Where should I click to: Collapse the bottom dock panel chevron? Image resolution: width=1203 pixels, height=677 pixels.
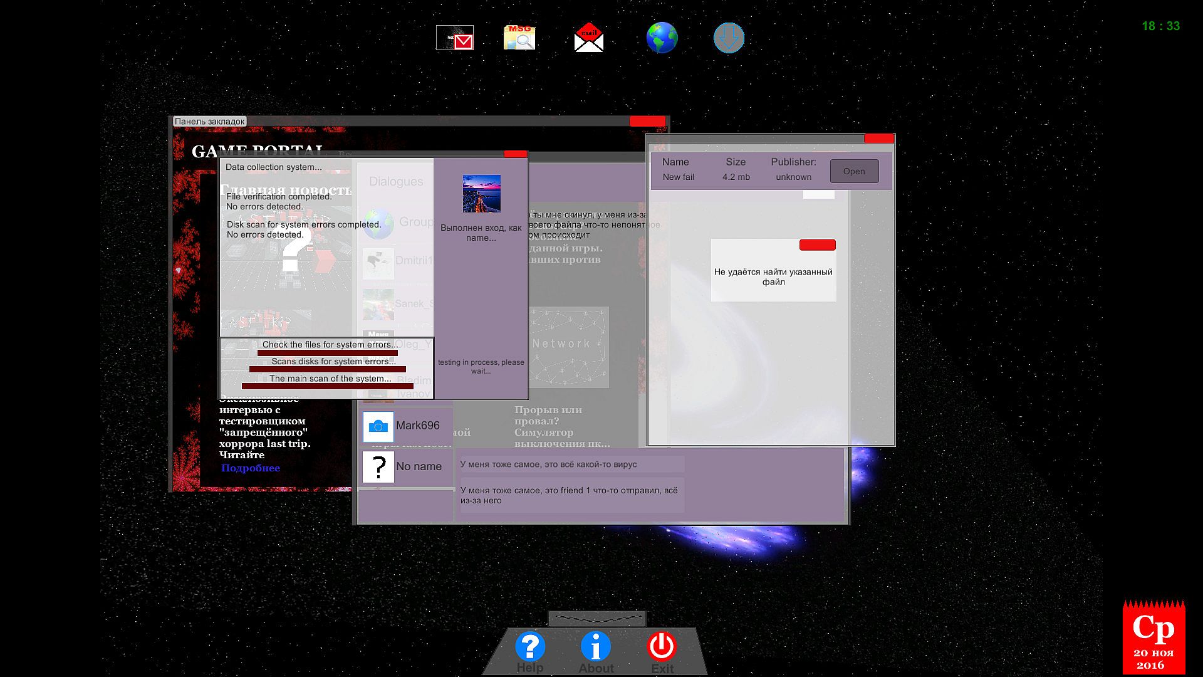point(596,619)
